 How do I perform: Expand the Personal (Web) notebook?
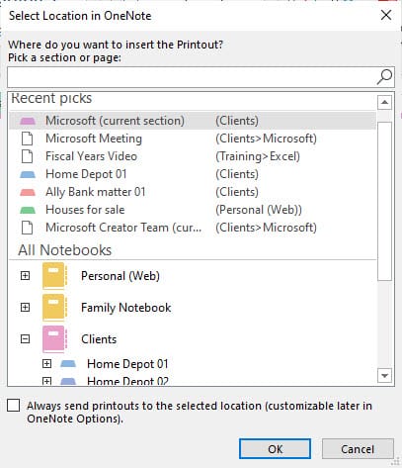(x=25, y=276)
